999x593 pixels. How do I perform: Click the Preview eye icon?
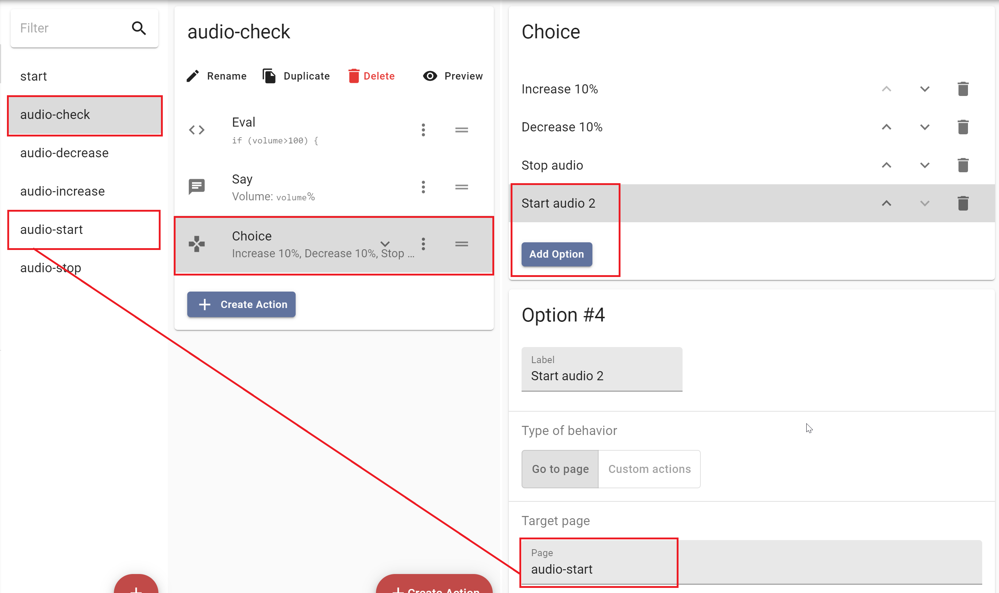click(430, 76)
